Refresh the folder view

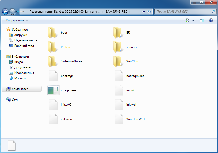(x=149, y=12)
